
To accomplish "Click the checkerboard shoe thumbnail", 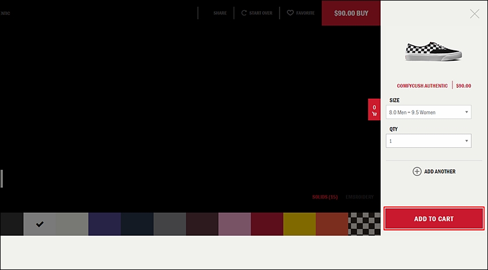I will (433, 51).
